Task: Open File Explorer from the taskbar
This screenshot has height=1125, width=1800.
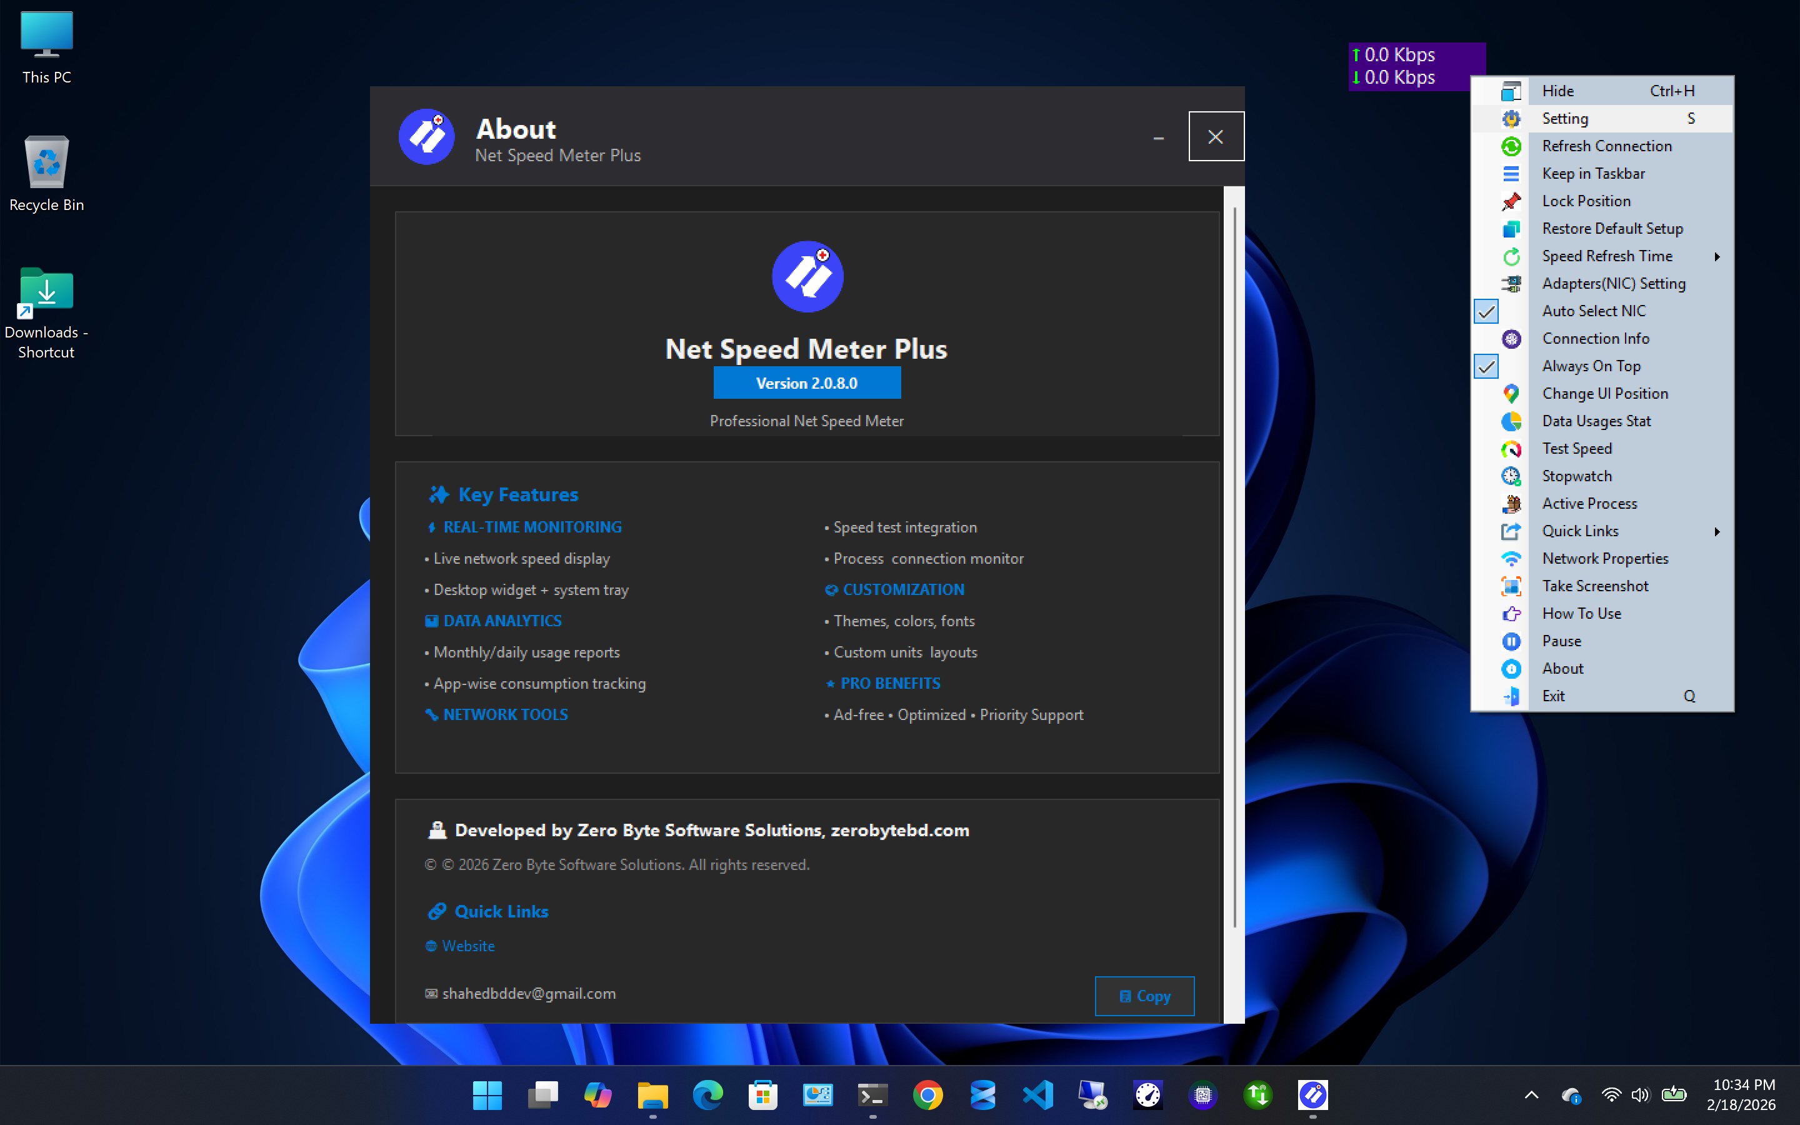Action: pos(652,1095)
